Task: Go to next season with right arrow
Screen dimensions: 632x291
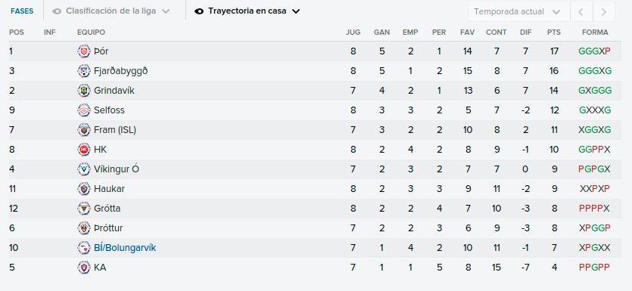Action: point(604,11)
